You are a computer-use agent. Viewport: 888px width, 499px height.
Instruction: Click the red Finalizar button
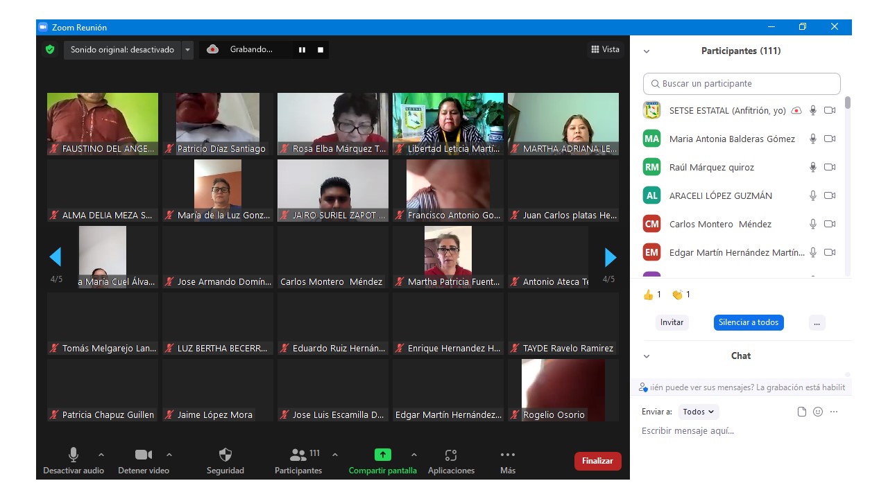597,461
